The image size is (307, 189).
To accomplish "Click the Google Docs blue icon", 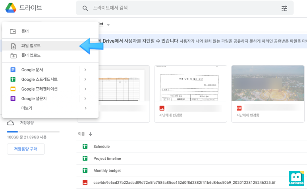I will 13,70.
